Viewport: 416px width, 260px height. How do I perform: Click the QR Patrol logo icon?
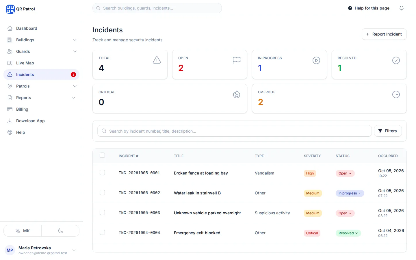pos(10,9)
